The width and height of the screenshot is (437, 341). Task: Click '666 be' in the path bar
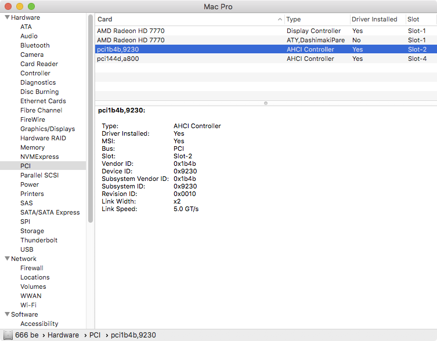(x=27, y=335)
